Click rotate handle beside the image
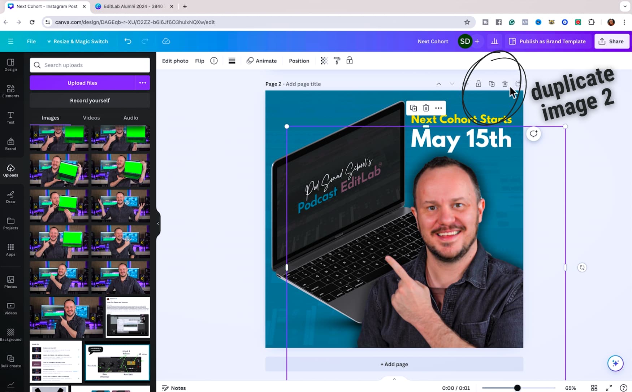632x392 pixels. click(x=582, y=267)
